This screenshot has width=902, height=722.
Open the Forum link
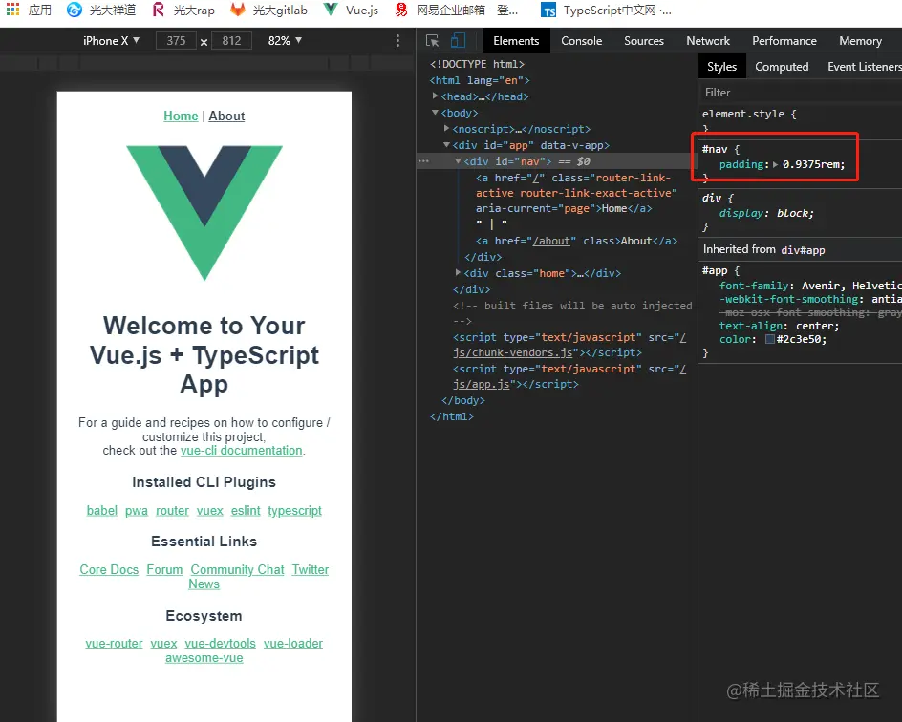click(164, 569)
